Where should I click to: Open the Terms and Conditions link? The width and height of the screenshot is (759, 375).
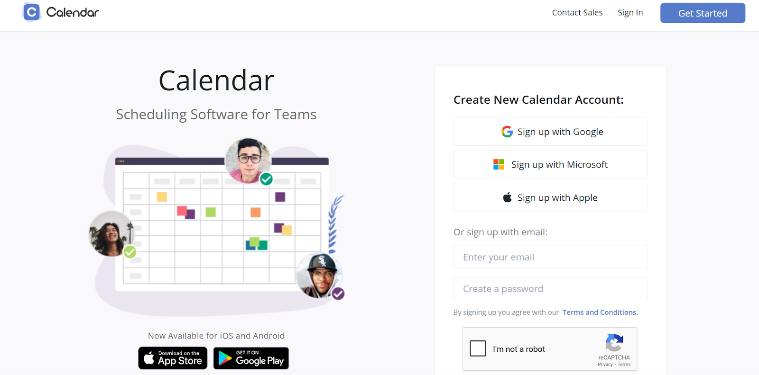point(599,312)
